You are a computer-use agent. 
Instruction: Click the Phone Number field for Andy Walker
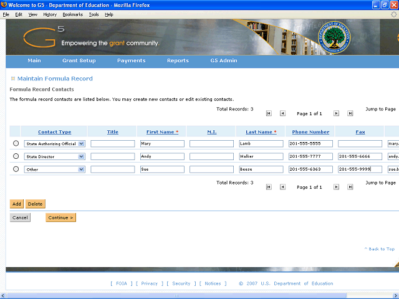310,156
